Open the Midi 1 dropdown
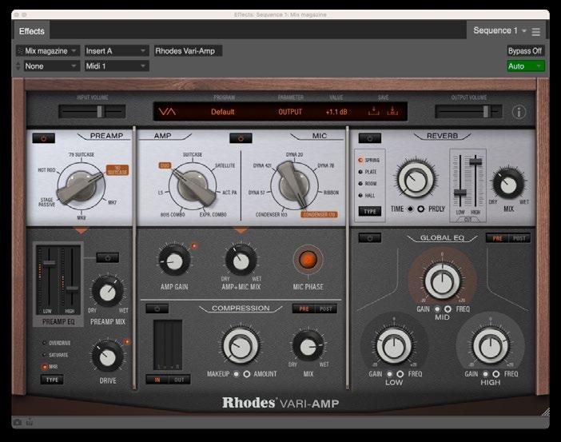561x442 pixels. click(x=117, y=66)
